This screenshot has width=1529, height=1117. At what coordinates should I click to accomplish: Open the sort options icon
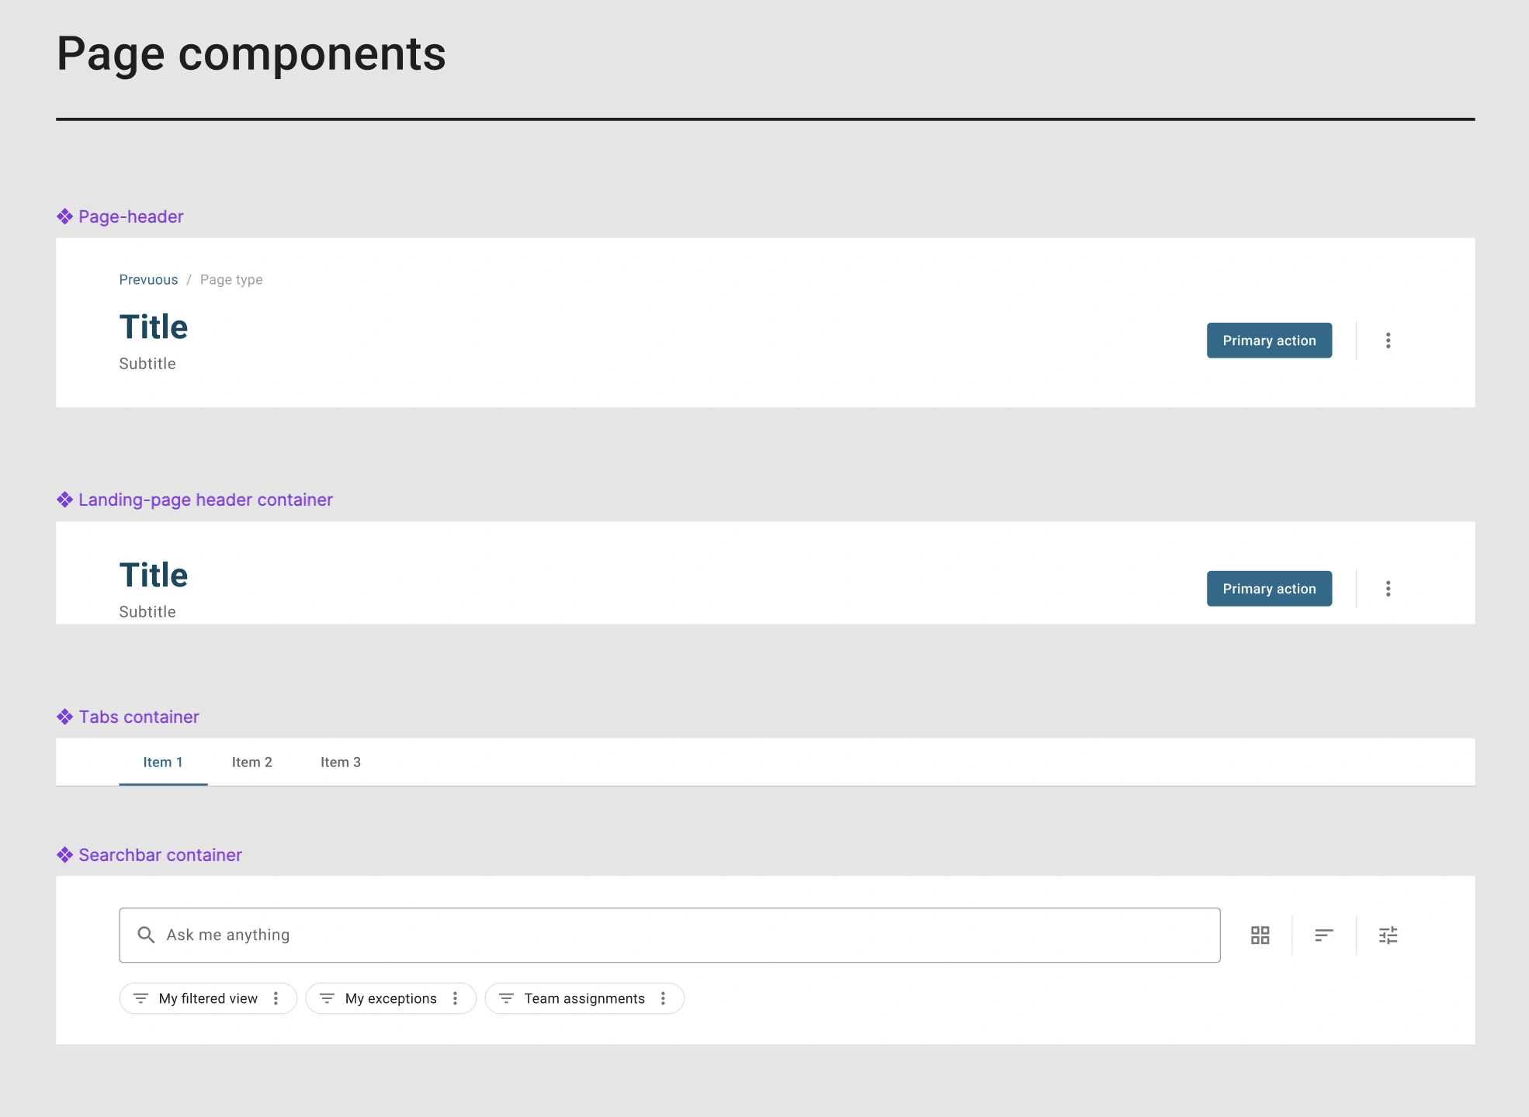[x=1324, y=935]
